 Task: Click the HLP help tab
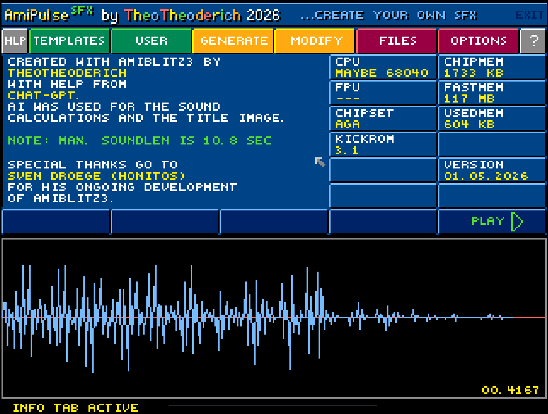[15, 41]
